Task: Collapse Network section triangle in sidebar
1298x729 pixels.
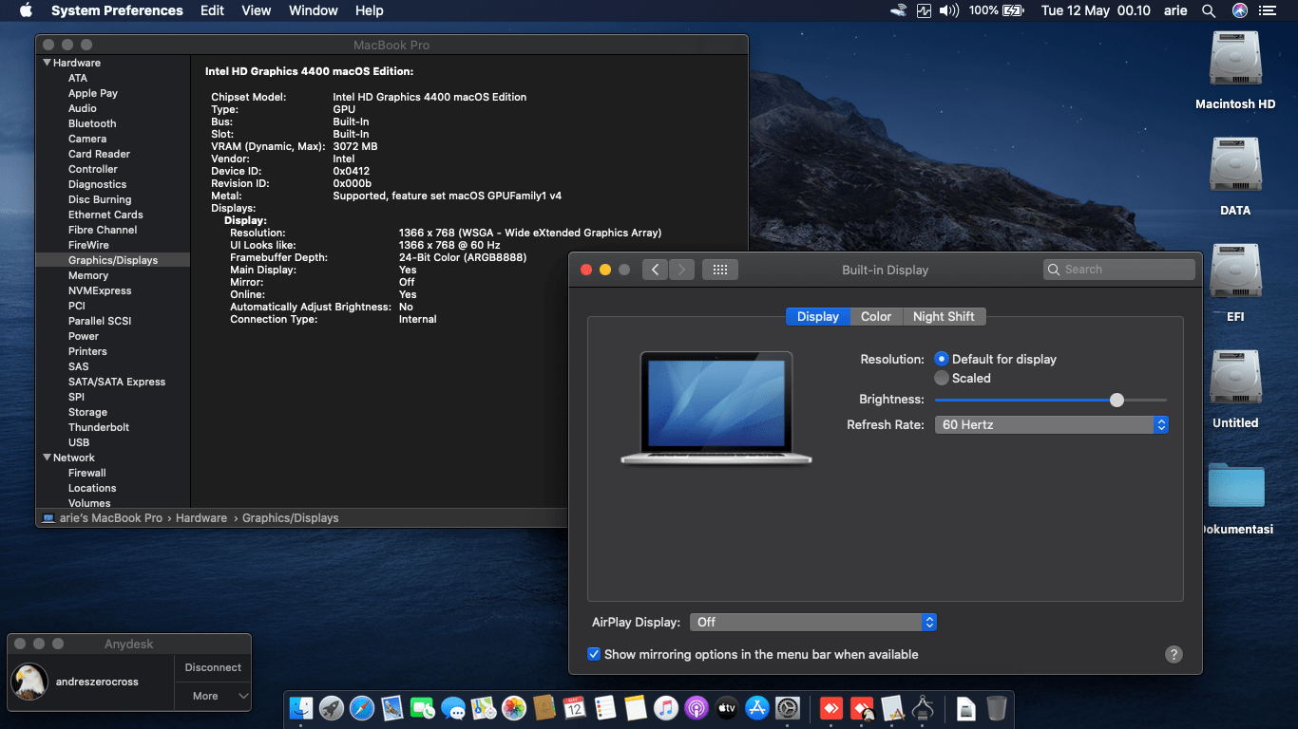Action: tap(47, 458)
